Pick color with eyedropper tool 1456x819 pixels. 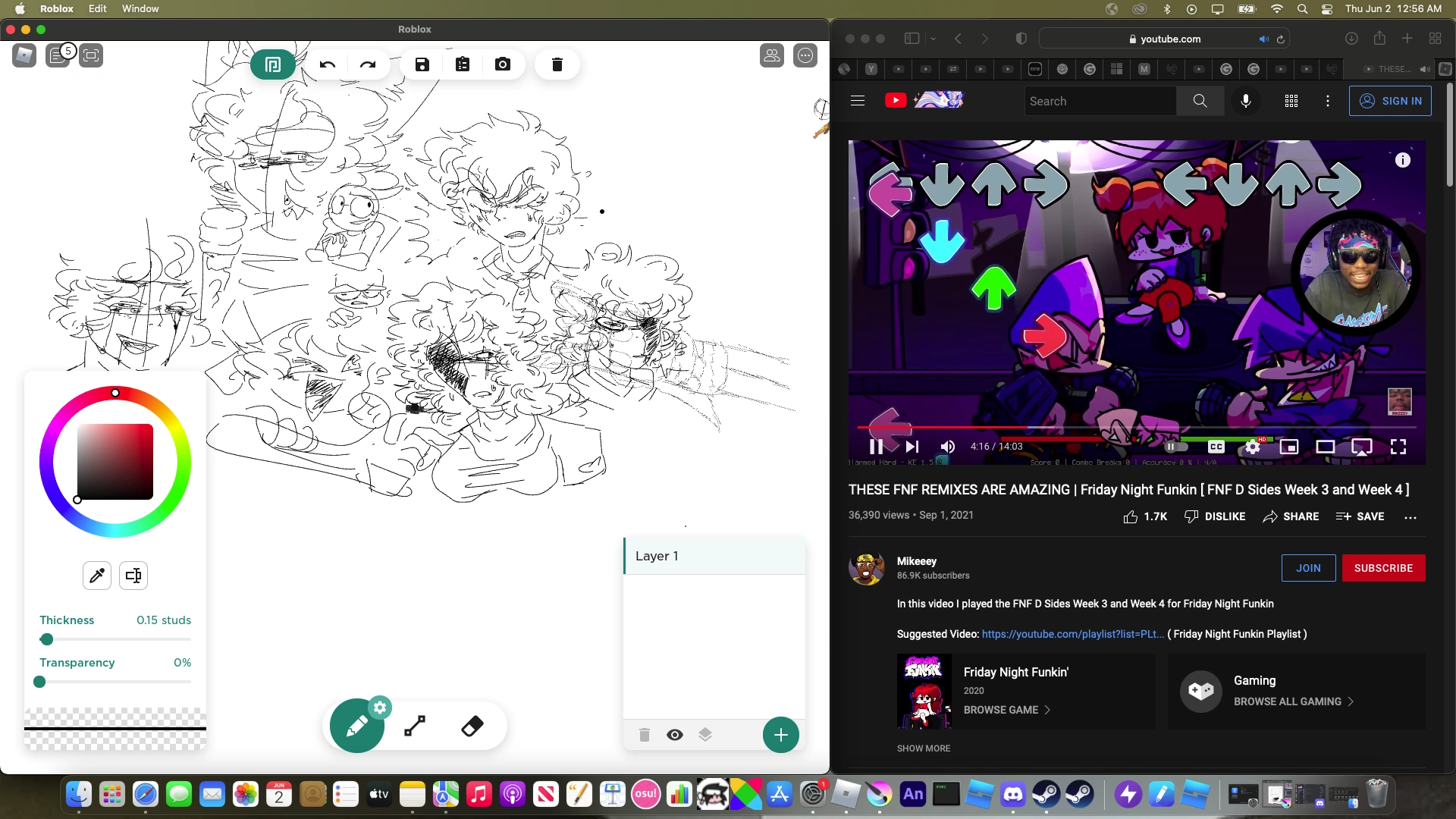[x=97, y=576]
